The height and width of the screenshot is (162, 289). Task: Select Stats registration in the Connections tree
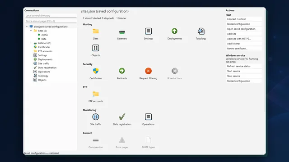coord(47,67)
